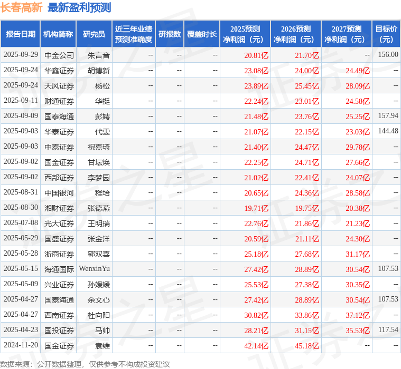The width and height of the screenshot is (401, 369).
Task: Click the 156.00 target price cell
Action: click(388, 55)
